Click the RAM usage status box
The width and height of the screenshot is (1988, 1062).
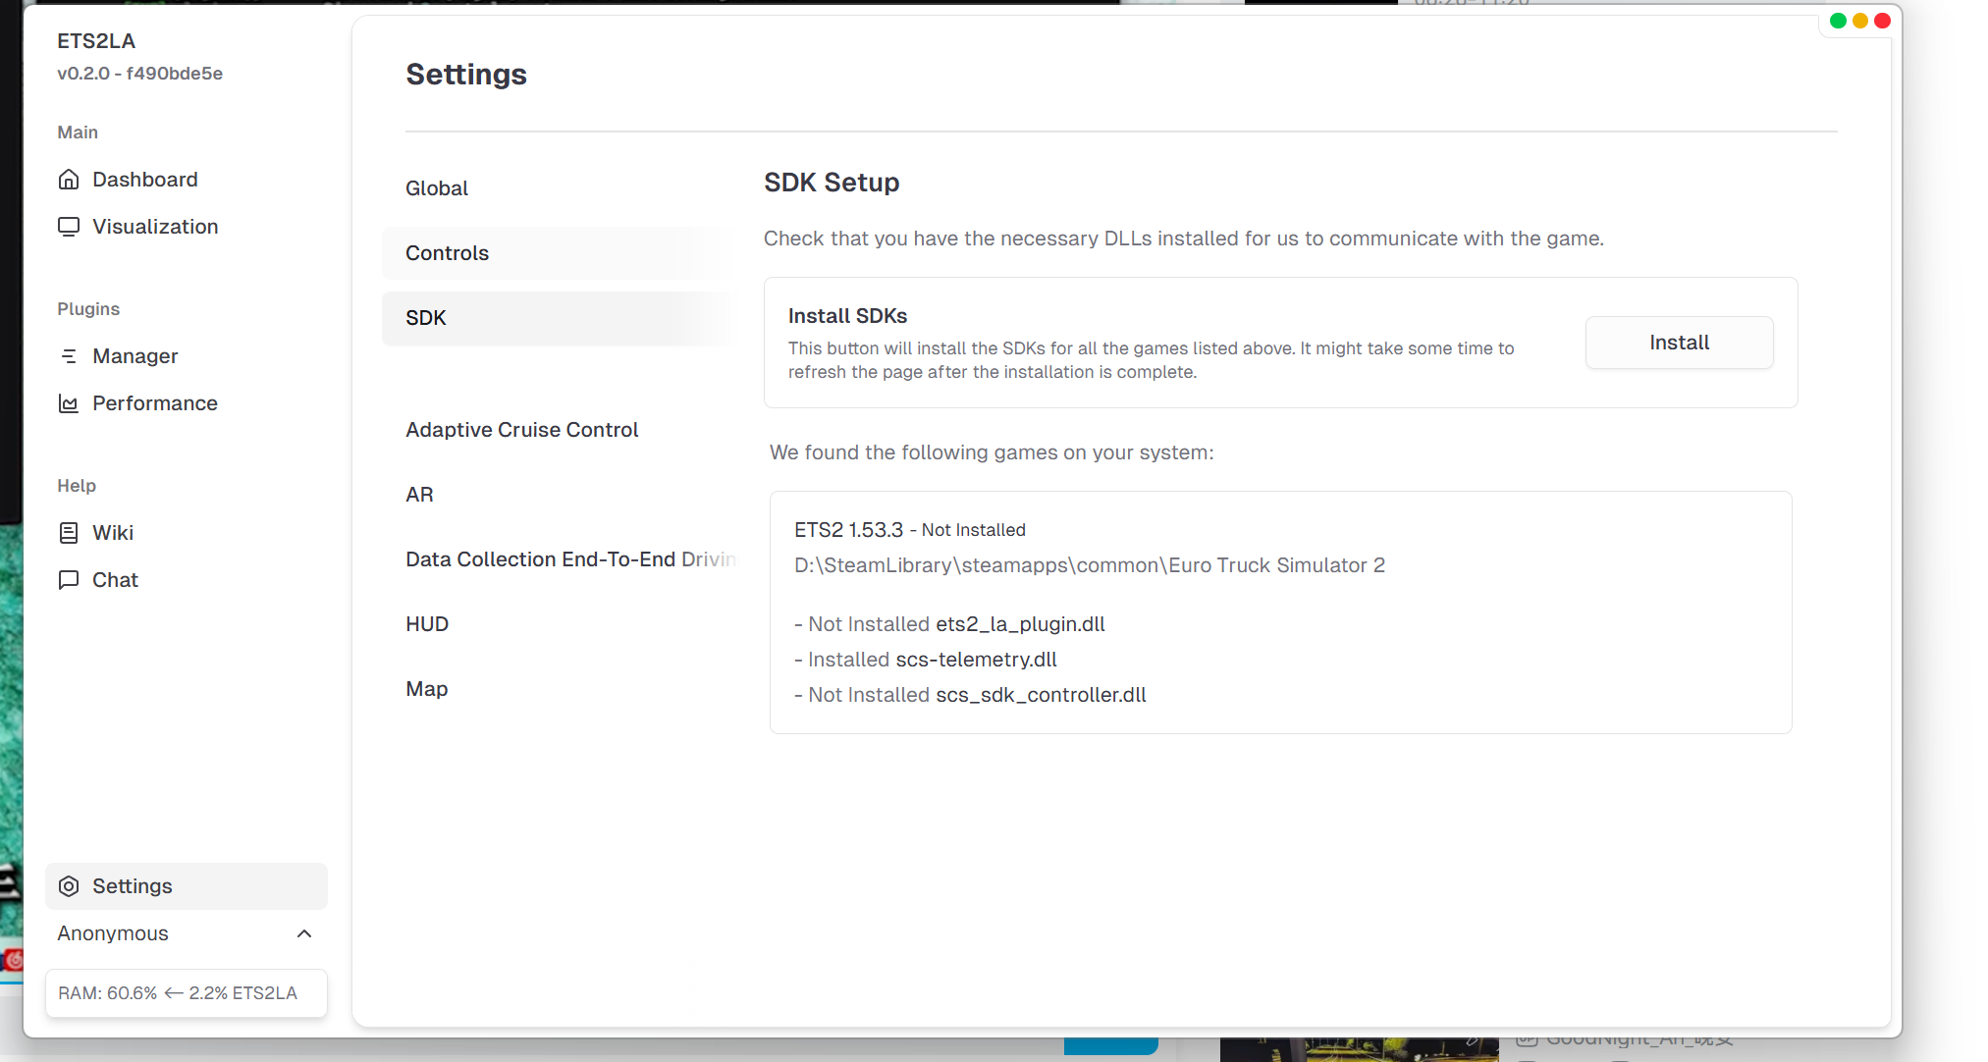(x=186, y=993)
